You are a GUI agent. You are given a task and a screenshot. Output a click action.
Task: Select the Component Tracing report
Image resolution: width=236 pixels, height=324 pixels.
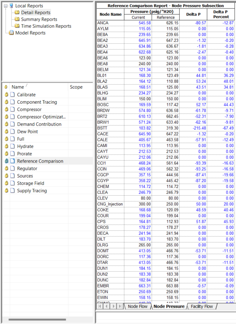coord(37,102)
